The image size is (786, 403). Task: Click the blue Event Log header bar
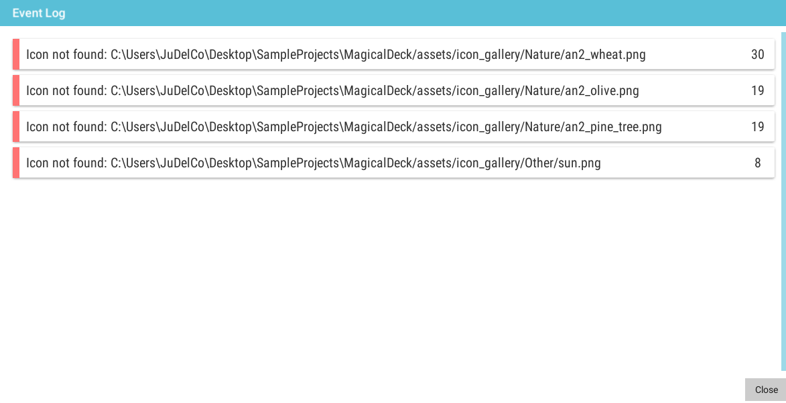[x=393, y=13]
